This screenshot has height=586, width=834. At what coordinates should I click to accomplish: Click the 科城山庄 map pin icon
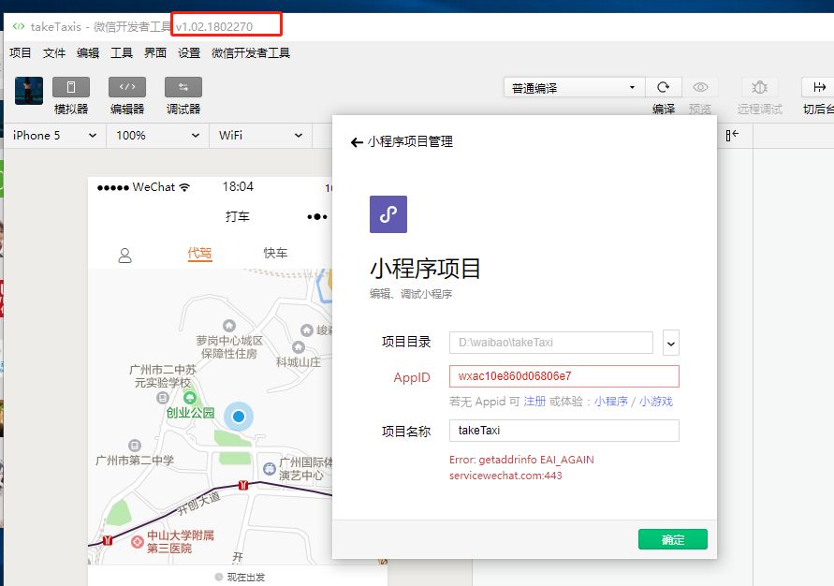coord(299,347)
